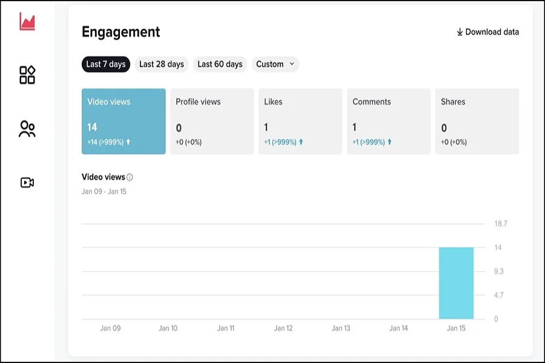545x363 pixels.
Task: Select the Comments metric card
Action: [x=389, y=121]
